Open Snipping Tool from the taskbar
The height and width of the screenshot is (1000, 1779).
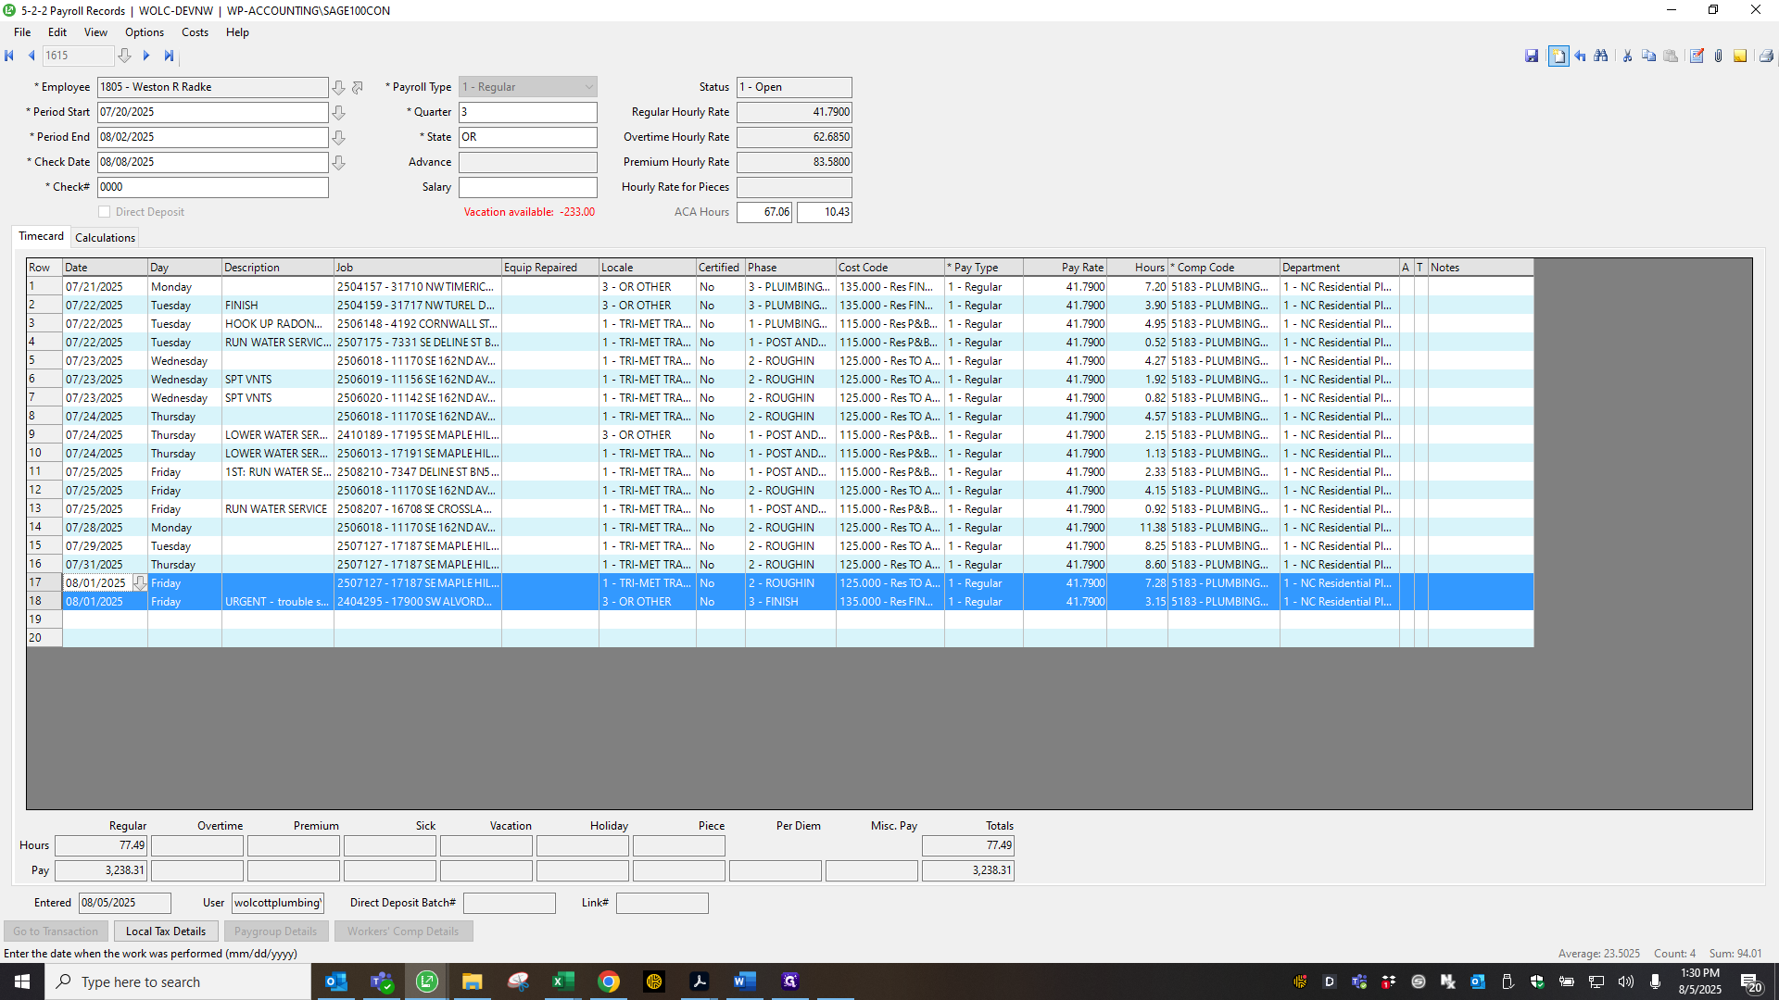click(x=517, y=981)
